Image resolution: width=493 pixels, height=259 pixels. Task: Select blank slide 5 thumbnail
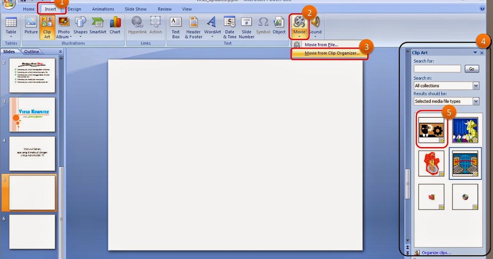(x=32, y=193)
